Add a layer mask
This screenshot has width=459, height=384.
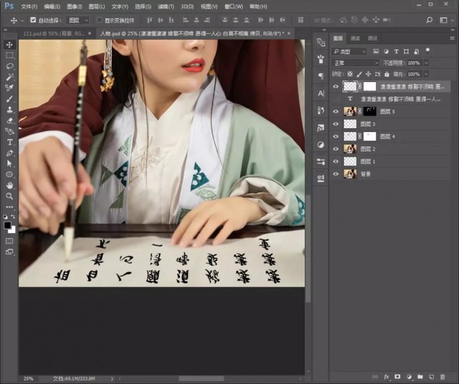click(397, 377)
